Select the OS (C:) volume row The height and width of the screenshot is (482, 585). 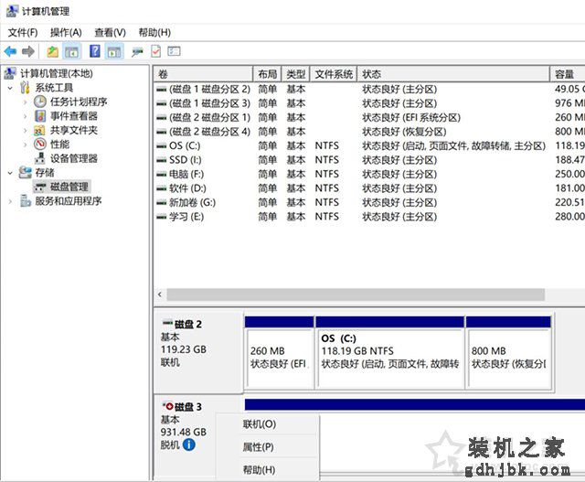[x=369, y=145]
